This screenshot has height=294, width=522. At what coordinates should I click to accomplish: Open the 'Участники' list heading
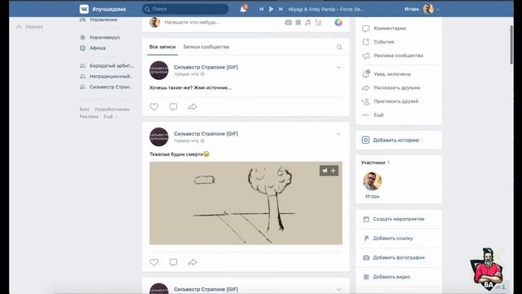[373, 163]
